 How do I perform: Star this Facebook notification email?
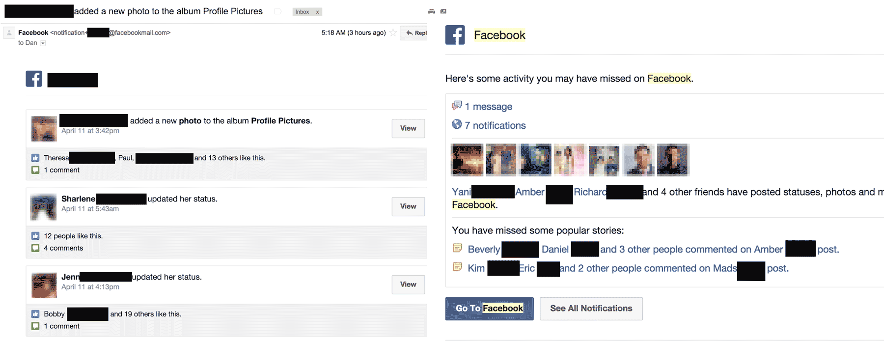click(393, 33)
